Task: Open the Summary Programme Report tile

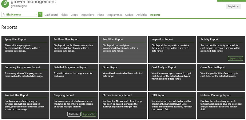Action: coord(26,77)
